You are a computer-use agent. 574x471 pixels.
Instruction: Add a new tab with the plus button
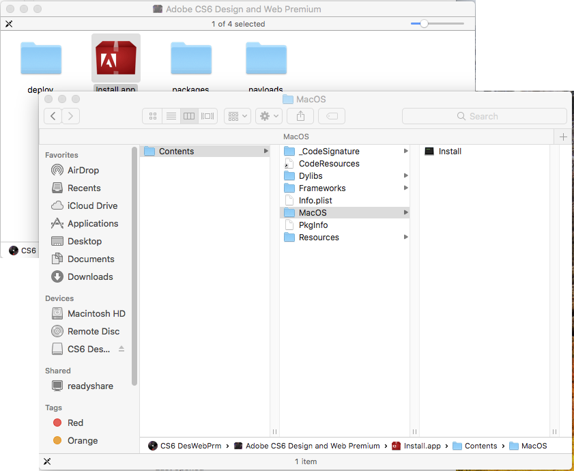563,137
